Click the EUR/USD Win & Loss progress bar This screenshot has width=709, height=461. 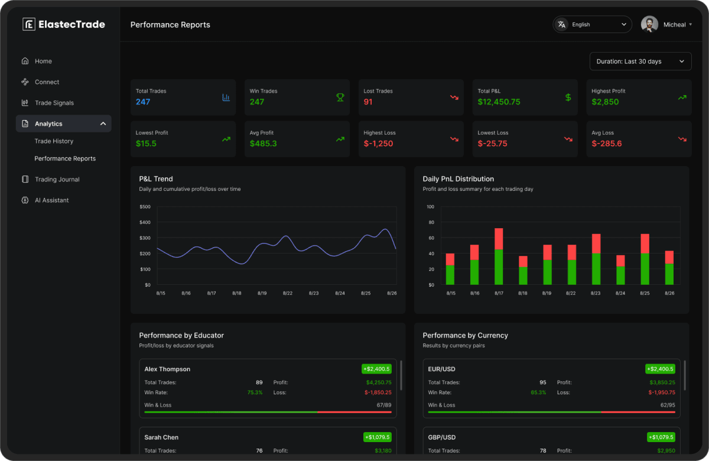tap(551, 412)
